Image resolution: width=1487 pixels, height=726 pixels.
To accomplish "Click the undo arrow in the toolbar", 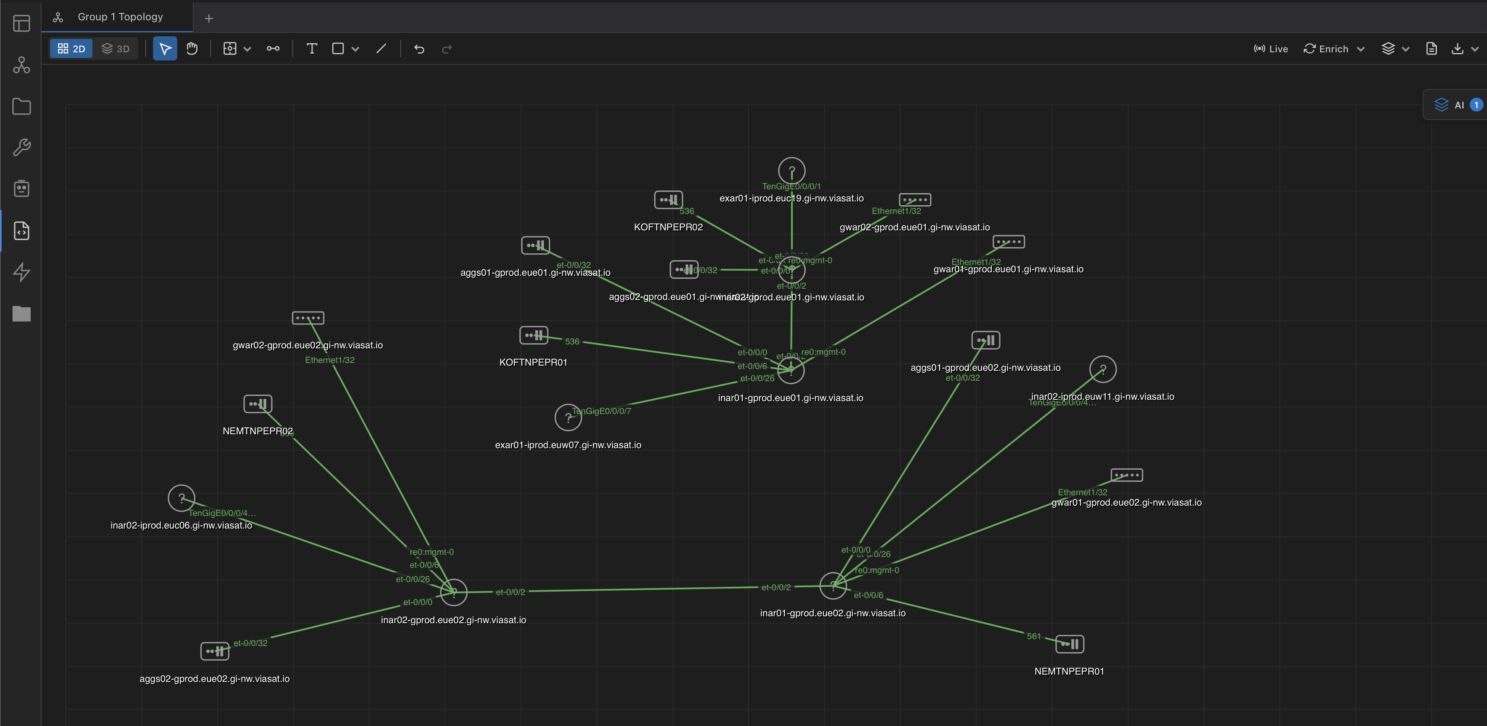I will (x=418, y=48).
